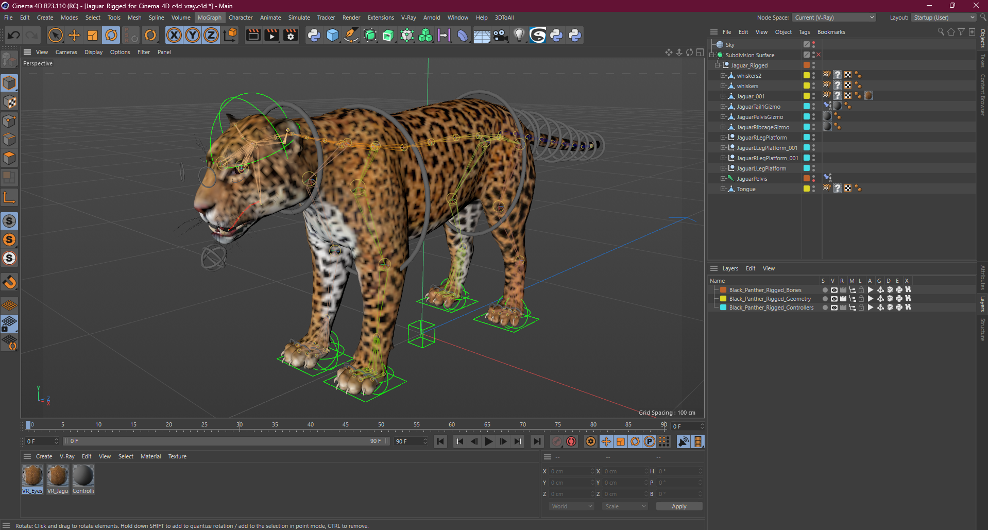Open the Layout dropdown
Screen dimensions: 988x530
pyautogui.click(x=943, y=18)
